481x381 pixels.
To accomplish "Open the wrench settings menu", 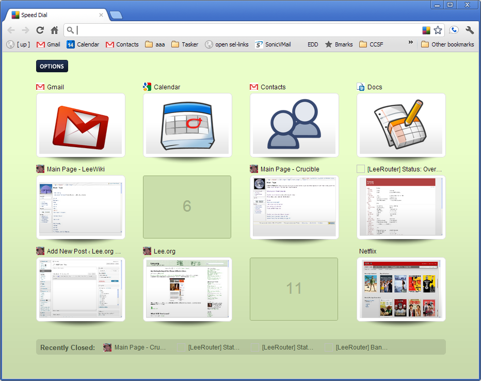I will (x=470, y=30).
